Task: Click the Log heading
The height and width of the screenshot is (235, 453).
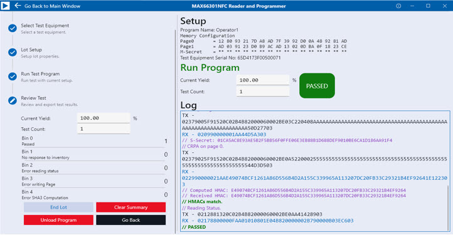Action: pyautogui.click(x=188, y=105)
